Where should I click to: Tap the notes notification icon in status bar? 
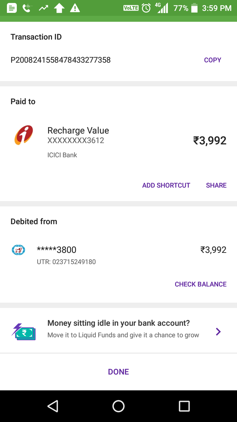12,8
